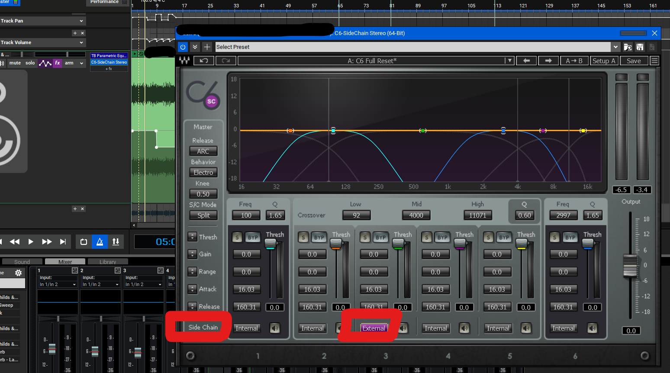The height and width of the screenshot is (373, 670).
Task: Mute the track
Action: [15, 63]
